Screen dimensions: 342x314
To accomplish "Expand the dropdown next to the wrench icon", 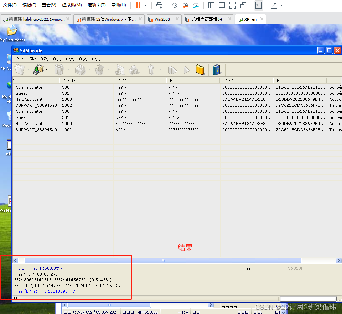I will coord(160,70).
